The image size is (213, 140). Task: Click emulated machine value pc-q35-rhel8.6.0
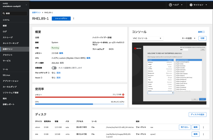click(116, 42)
